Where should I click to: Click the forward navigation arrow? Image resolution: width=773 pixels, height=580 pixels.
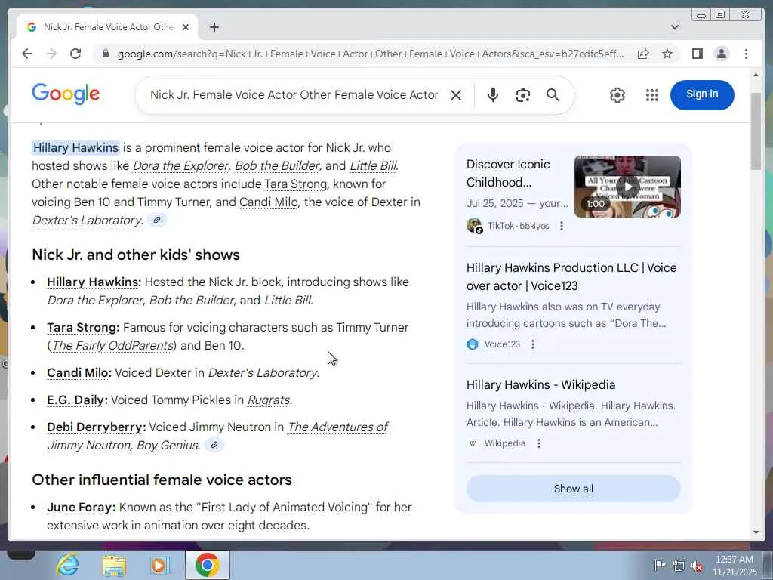coord(51,54)
